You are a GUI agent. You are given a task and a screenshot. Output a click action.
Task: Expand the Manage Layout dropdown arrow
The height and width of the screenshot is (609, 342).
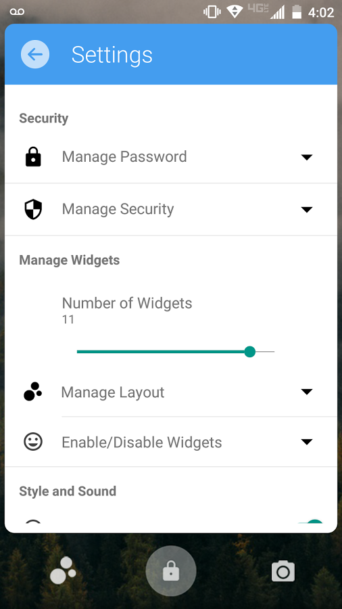[307, 392]
